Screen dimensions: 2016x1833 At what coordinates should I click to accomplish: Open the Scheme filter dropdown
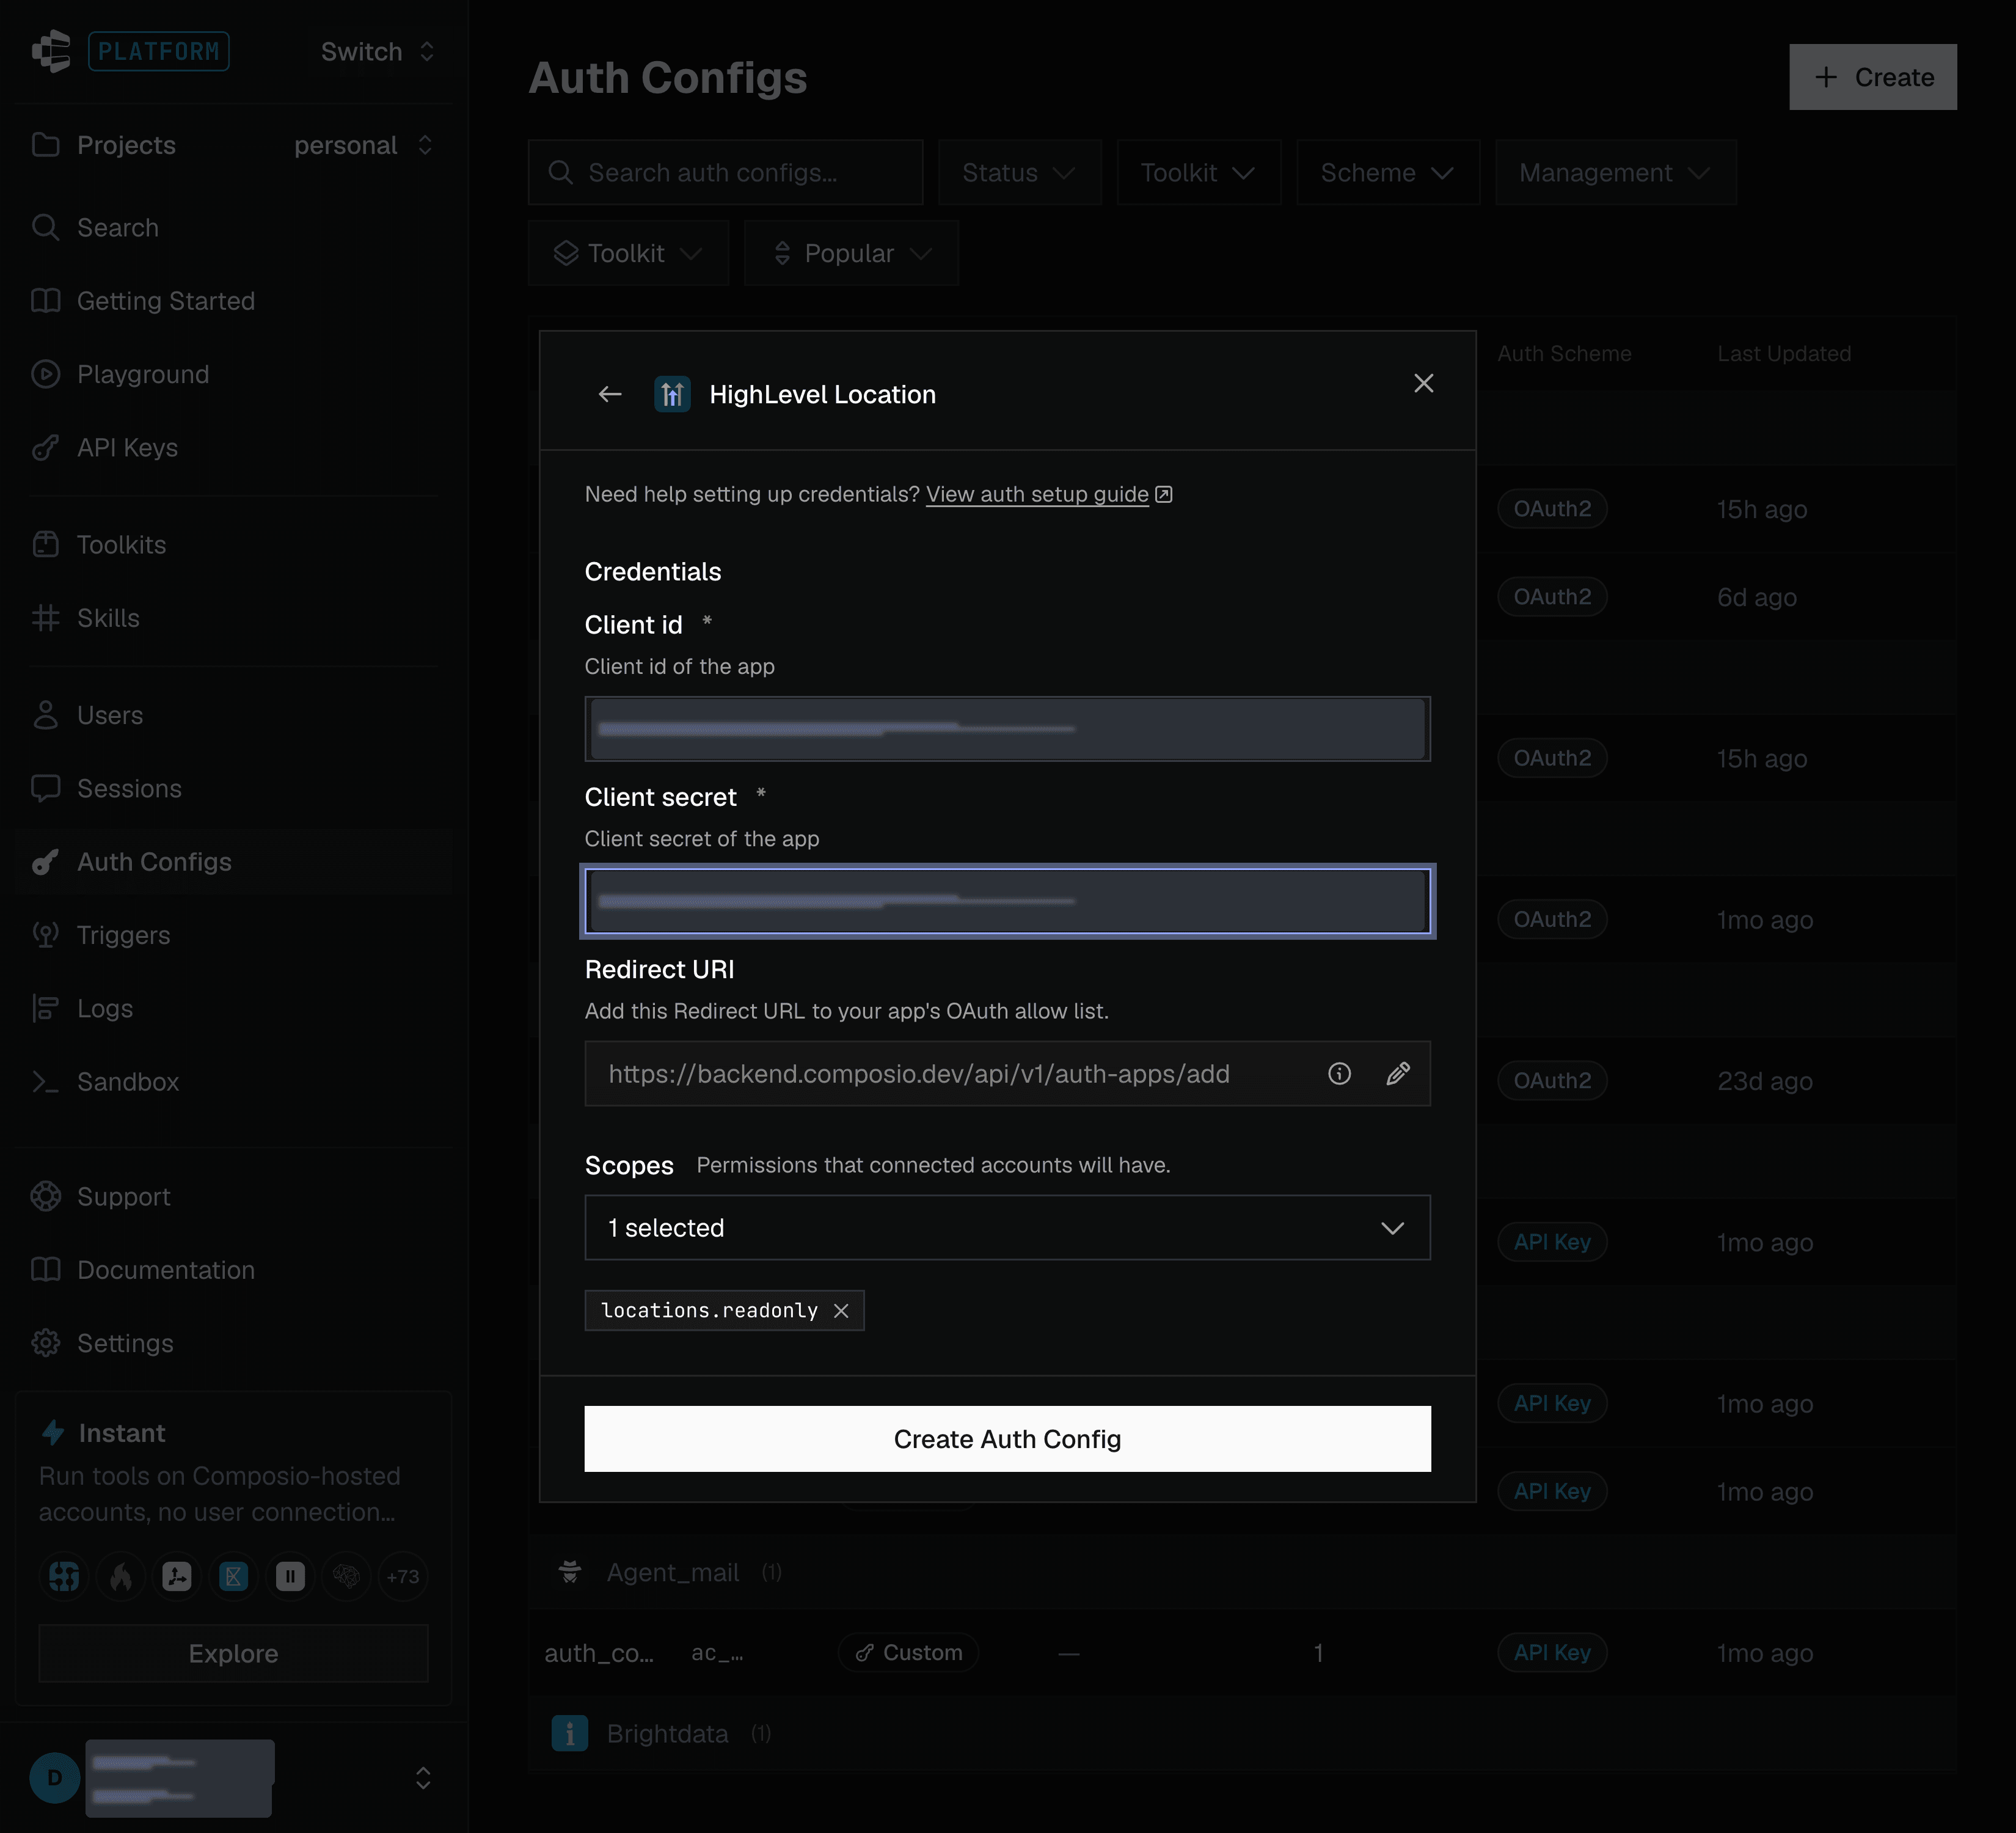point(1387,172)
